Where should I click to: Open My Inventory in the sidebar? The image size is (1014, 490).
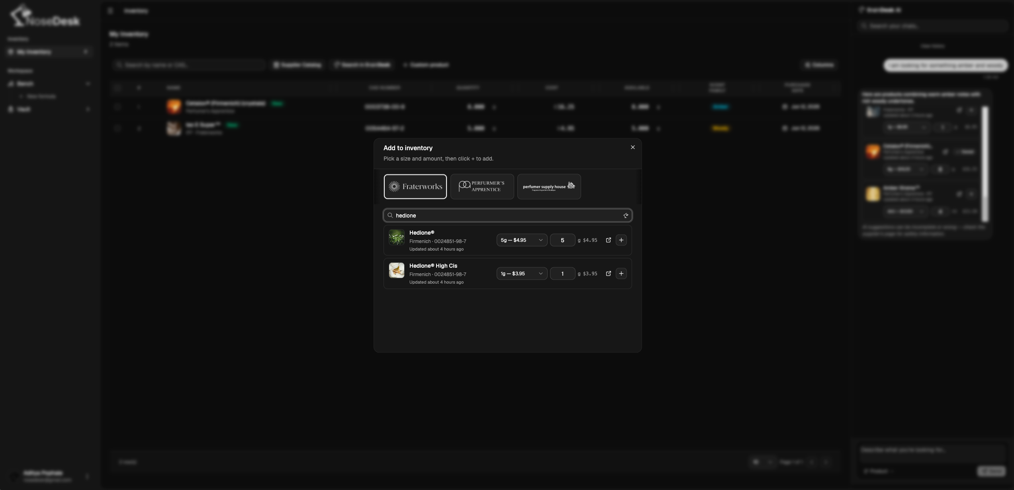[x=49, y=52]
